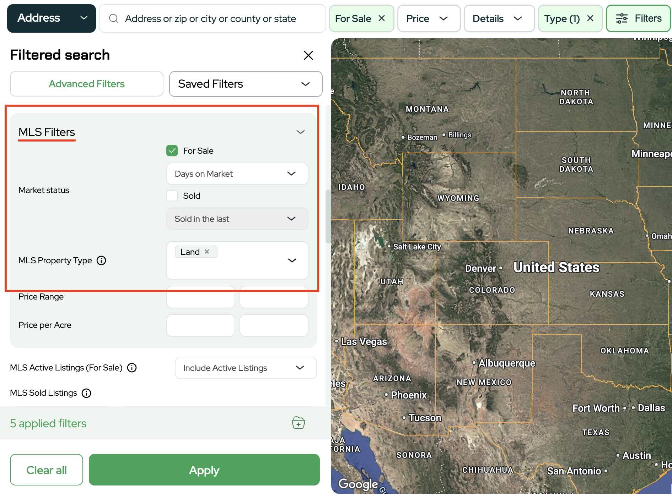
Task: Open the Include Active Listings dropdown
Action: click(246, 368)
